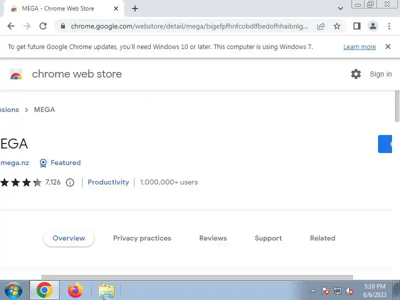The image size is (400, 300).
Task: Click the Featured badge
Action: tap(60, 163)
